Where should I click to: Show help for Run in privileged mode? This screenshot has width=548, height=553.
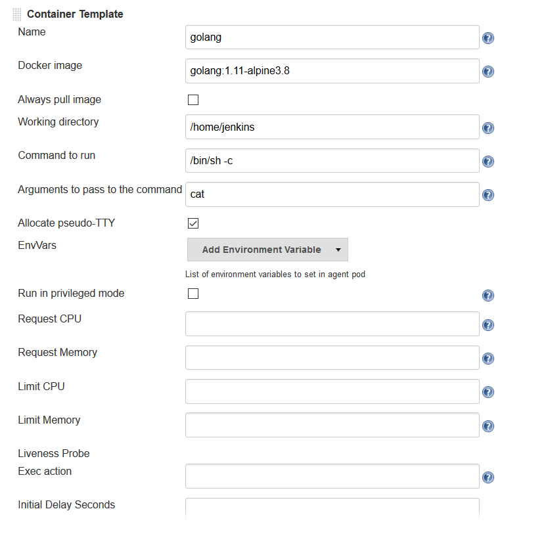click(x=488, y=296)
